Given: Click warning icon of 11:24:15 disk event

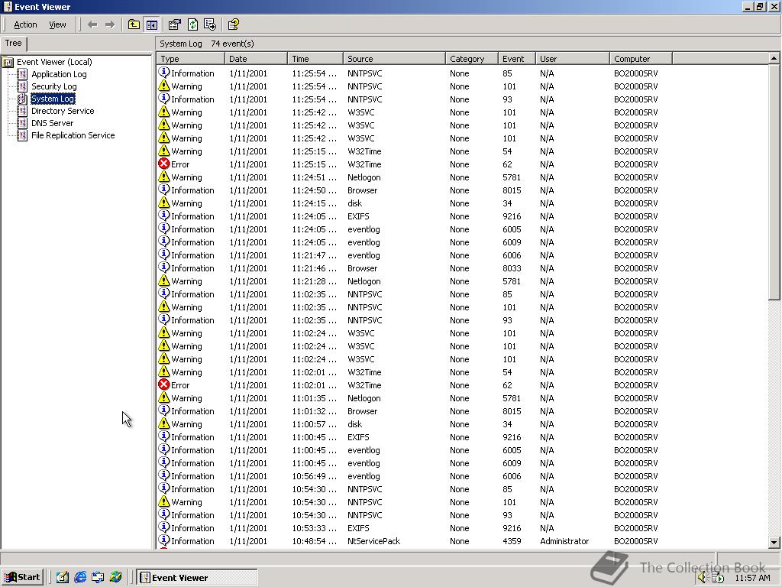Looking at the screenshot, I should tap(163, 203).
